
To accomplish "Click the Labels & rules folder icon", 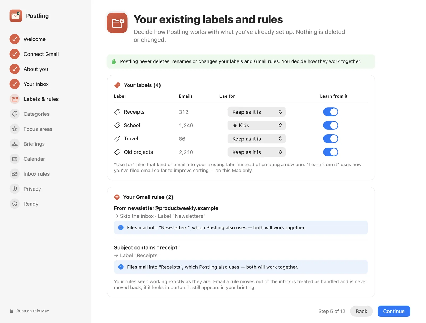I will [15, 99].
